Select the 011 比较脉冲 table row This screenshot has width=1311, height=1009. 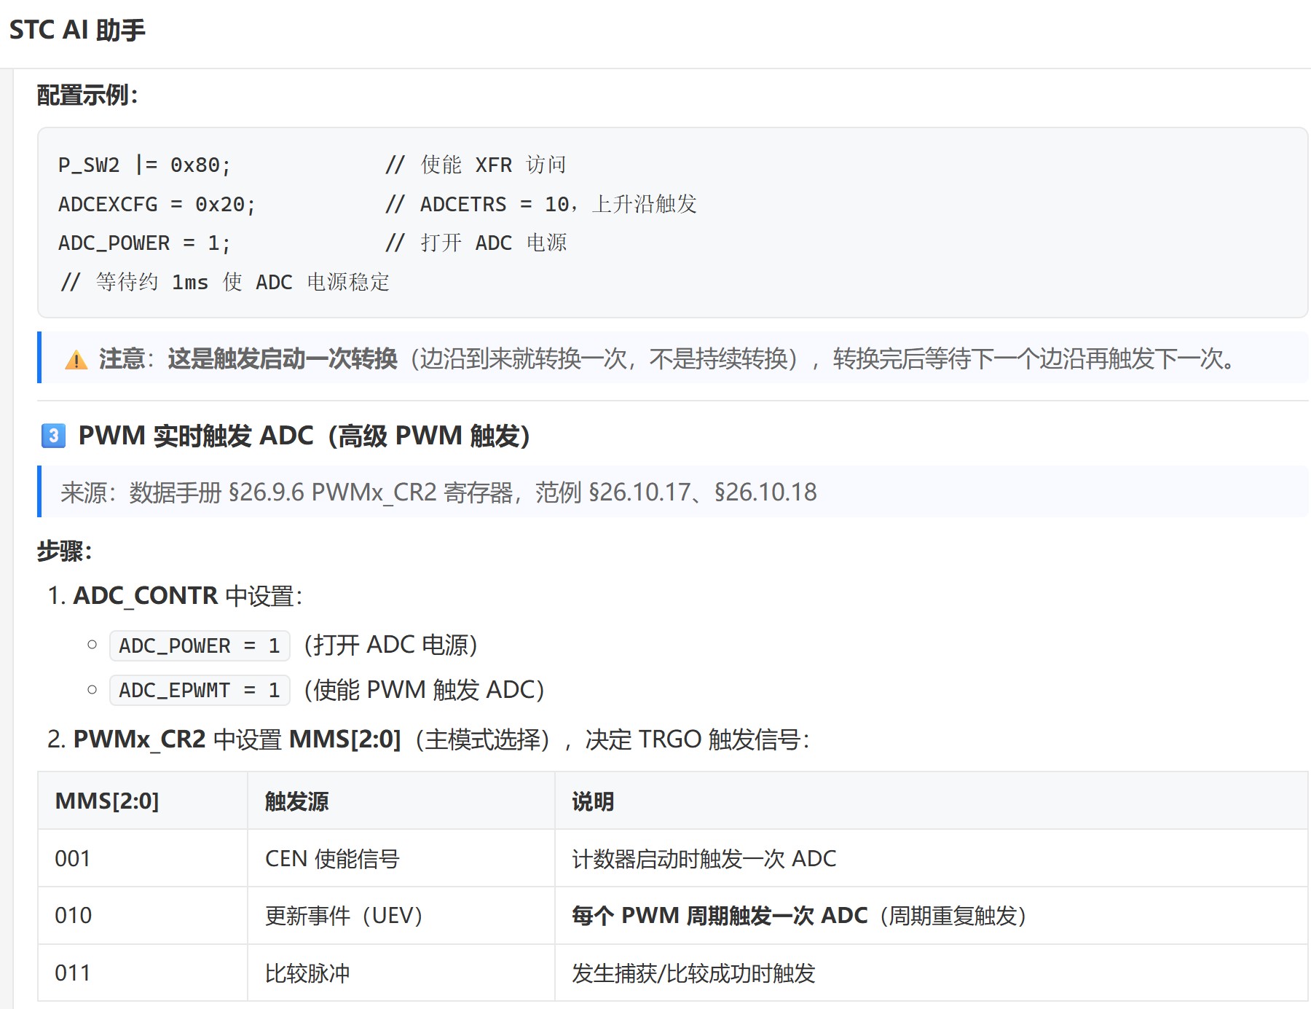[x=673, y=973]
